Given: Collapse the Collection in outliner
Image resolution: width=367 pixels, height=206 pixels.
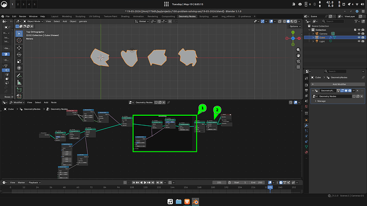Looking at the screenshot, I should pos(310,30).
